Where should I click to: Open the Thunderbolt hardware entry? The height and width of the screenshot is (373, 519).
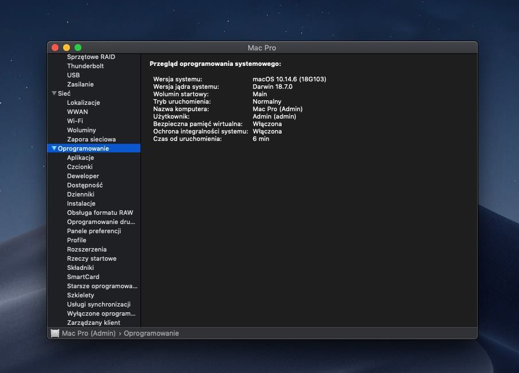85,66
